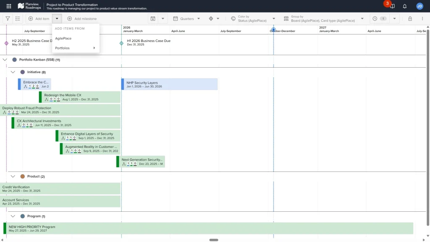Click the Program color dot
430x242 pixels.
[23, 216]
